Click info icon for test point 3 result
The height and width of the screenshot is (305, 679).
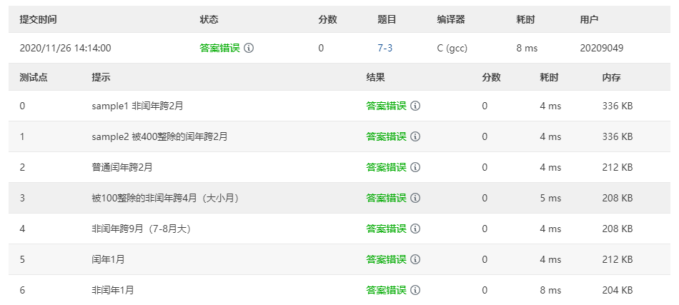click(x=415, y=198)
